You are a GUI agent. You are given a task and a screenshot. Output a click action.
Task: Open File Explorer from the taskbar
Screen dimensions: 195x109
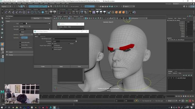pyautogui.click(x=17, y=107)
